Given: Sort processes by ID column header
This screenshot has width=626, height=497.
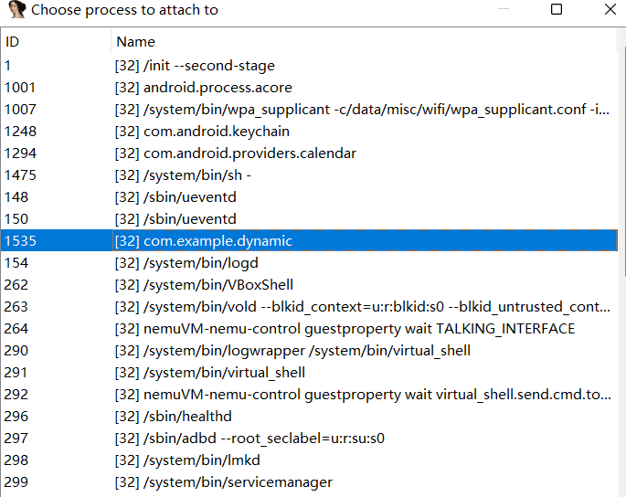Looking at the screenshot, I should click(x=56, y=41).
